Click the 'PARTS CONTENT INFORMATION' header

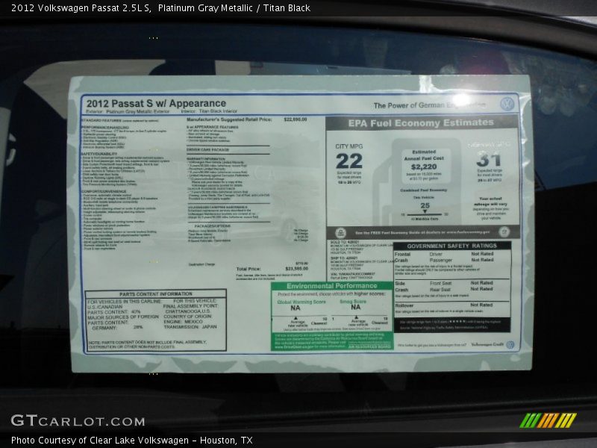[x=156, y=294]
